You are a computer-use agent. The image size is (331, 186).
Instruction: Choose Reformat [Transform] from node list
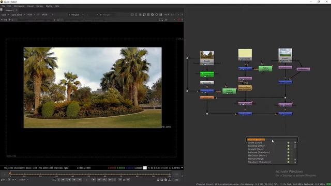click(x=259, y=152)
